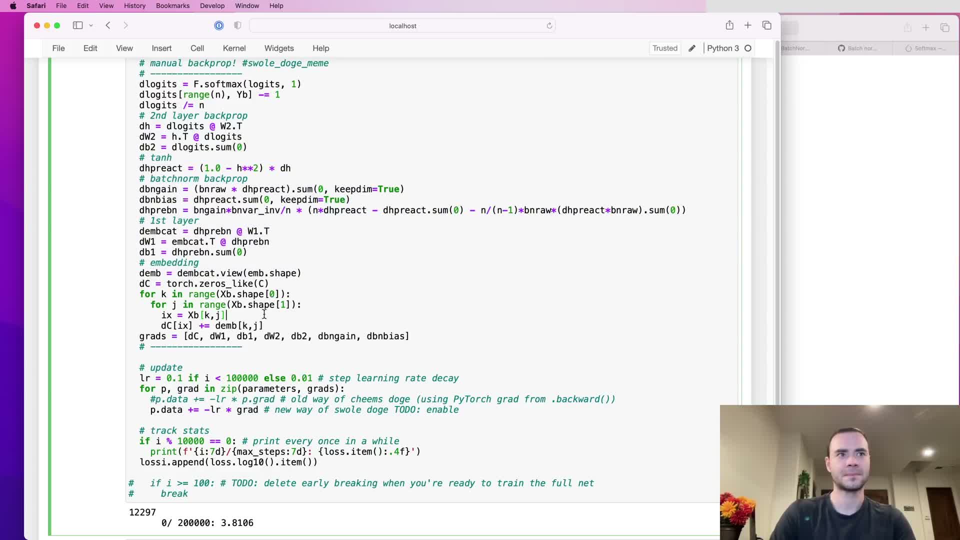
Task: Open a new tab with the plus icon
Action: pos(747,25)
